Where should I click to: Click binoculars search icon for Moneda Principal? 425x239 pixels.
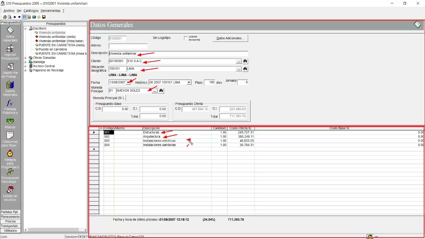coord(161,91)
